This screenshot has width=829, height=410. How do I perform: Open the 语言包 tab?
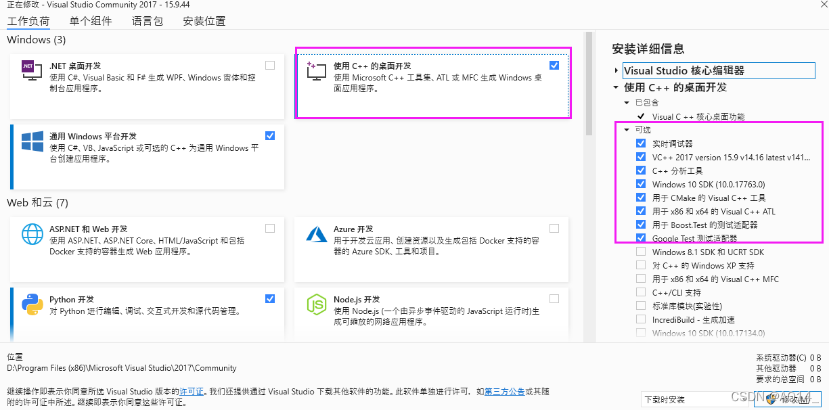tap(148, 20)
